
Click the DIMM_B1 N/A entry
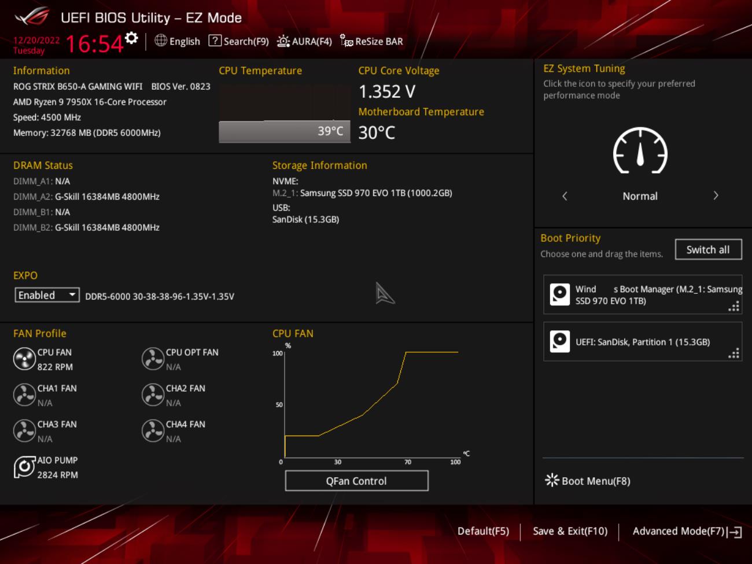click(42, 212)
